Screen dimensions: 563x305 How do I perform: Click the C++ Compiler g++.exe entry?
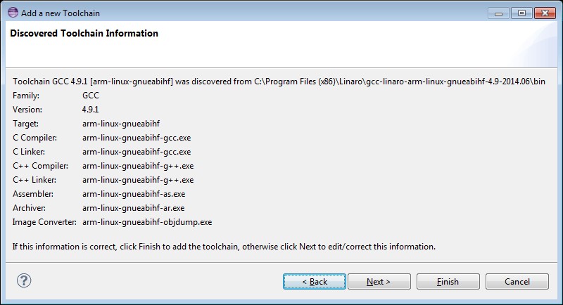(x=138, y=166)
